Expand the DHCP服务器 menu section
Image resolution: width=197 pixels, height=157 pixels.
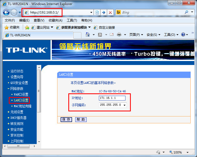click(x=18, y=118)
